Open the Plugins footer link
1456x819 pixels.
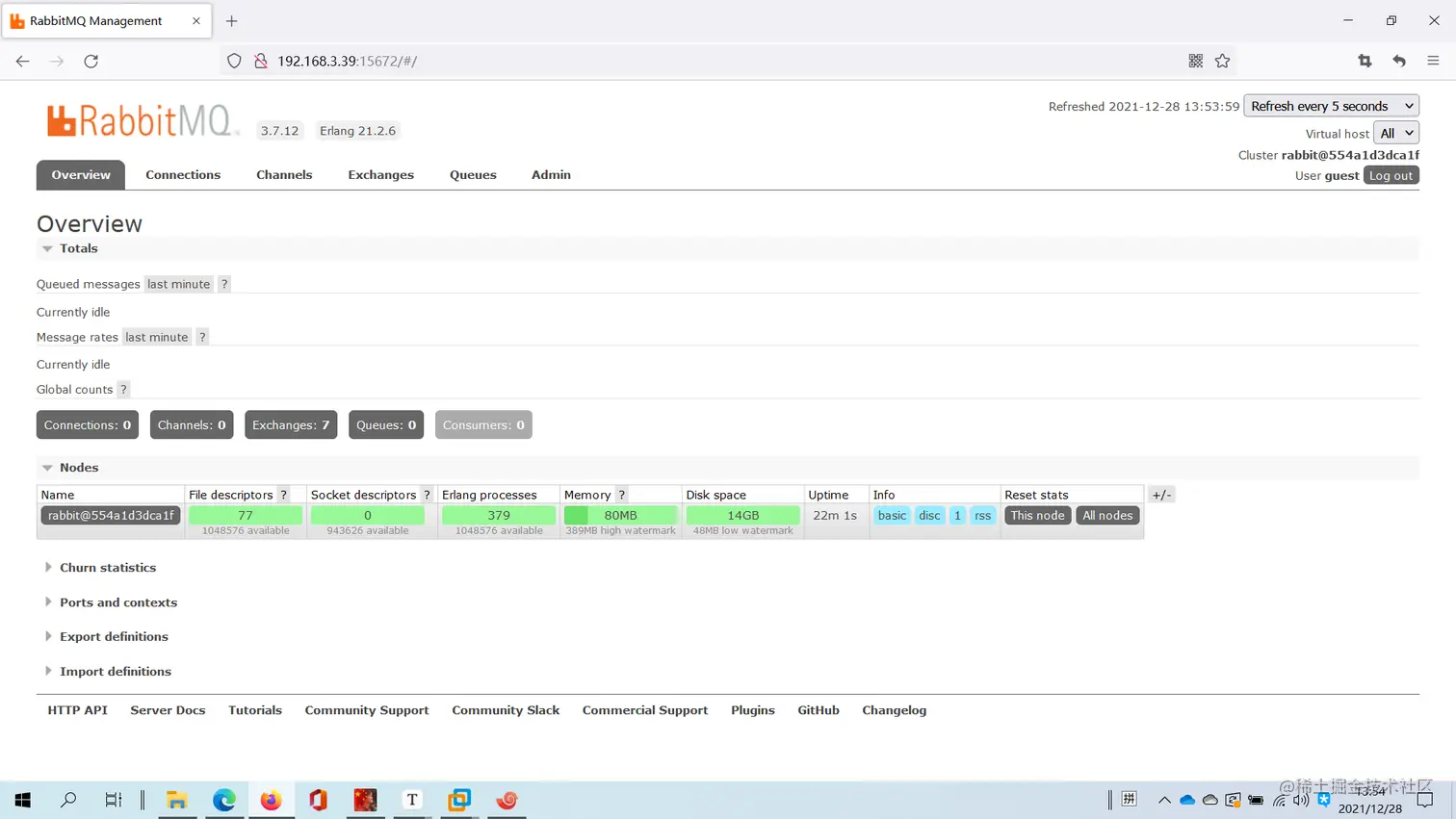[x=753, y=710]
